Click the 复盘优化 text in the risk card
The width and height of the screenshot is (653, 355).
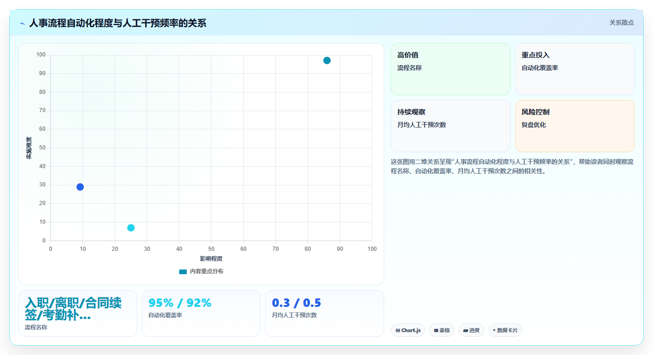[x=534, y=125]
